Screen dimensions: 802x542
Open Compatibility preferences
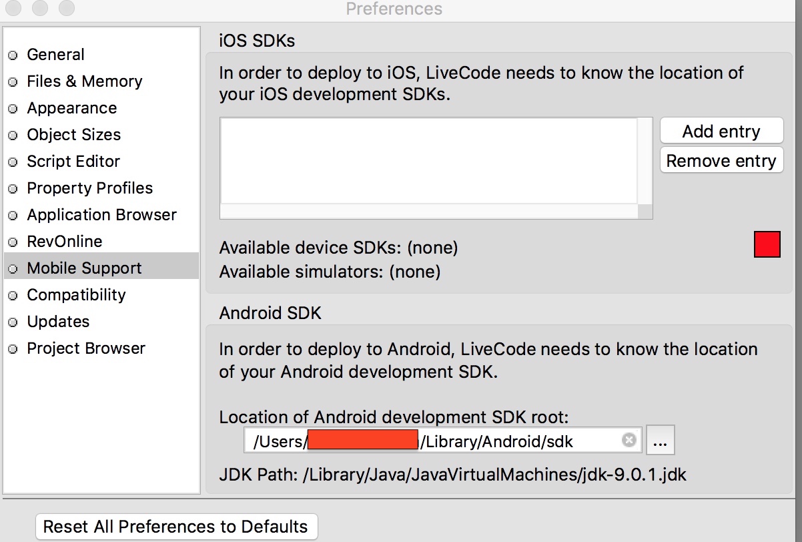[x=76, y=295]
